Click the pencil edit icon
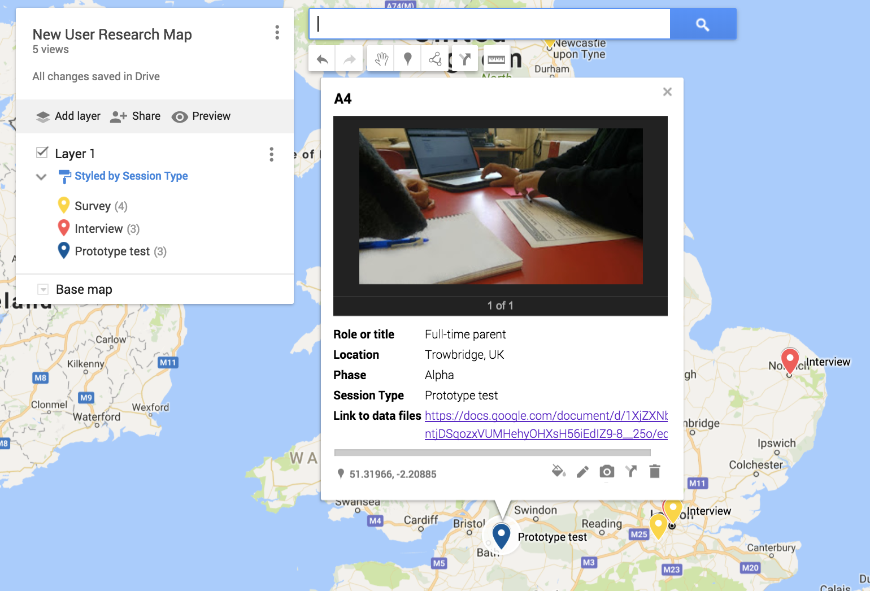Screen dimensions: 870x591 582,472
